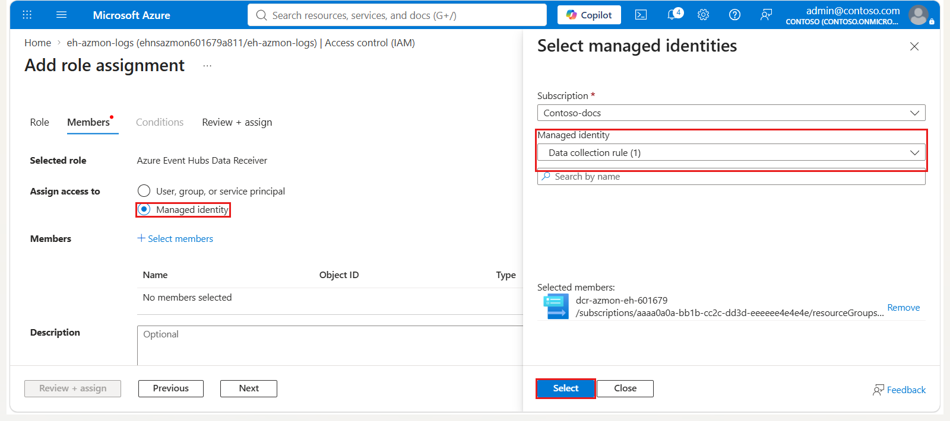Open the hamburger portal menu

coord(62,15)
